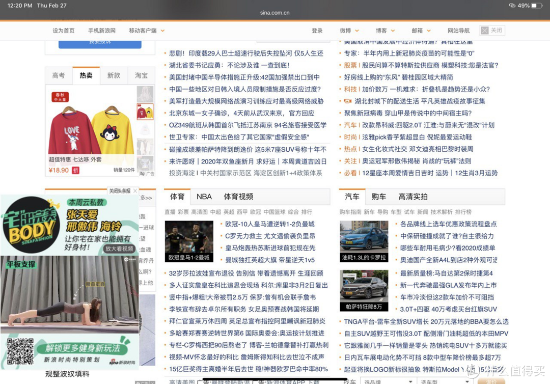Tap the red 折 discount badge
This screenshot has width=550, height=384.
coord(75,170)
